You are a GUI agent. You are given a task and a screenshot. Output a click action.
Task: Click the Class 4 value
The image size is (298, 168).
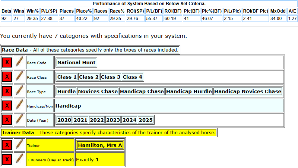click(133, 77)
